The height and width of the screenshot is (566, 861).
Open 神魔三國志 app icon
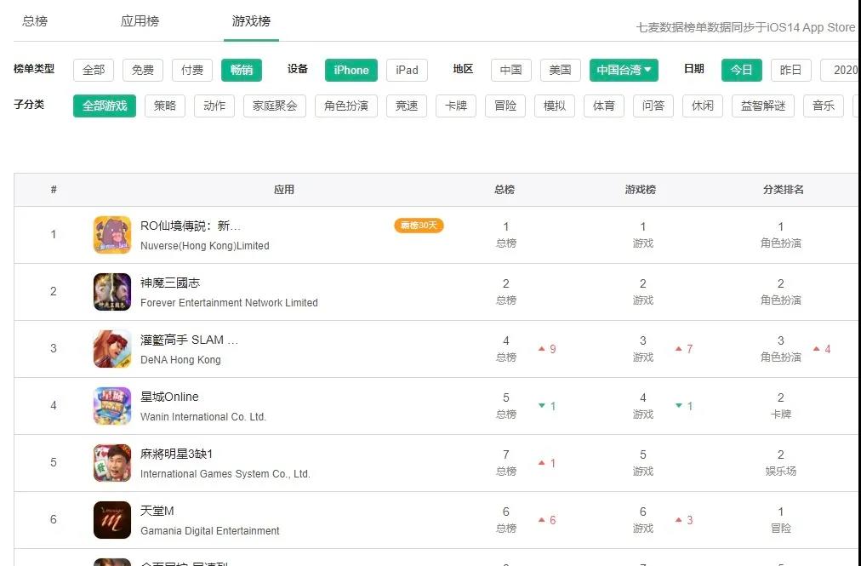pos(112,292)
